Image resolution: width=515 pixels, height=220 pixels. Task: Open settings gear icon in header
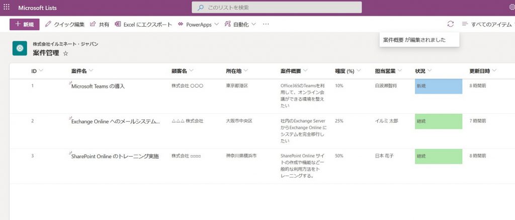tap(511, 8)
